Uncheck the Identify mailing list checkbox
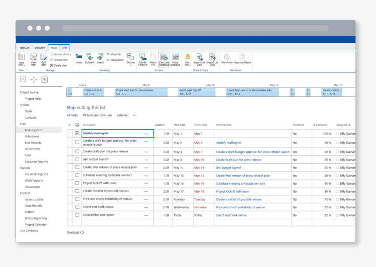Screen dimensions: 376x267 (x=77, y=133)
